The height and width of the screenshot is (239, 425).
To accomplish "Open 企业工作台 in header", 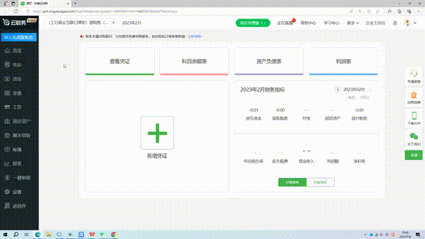I will (375, 23).
